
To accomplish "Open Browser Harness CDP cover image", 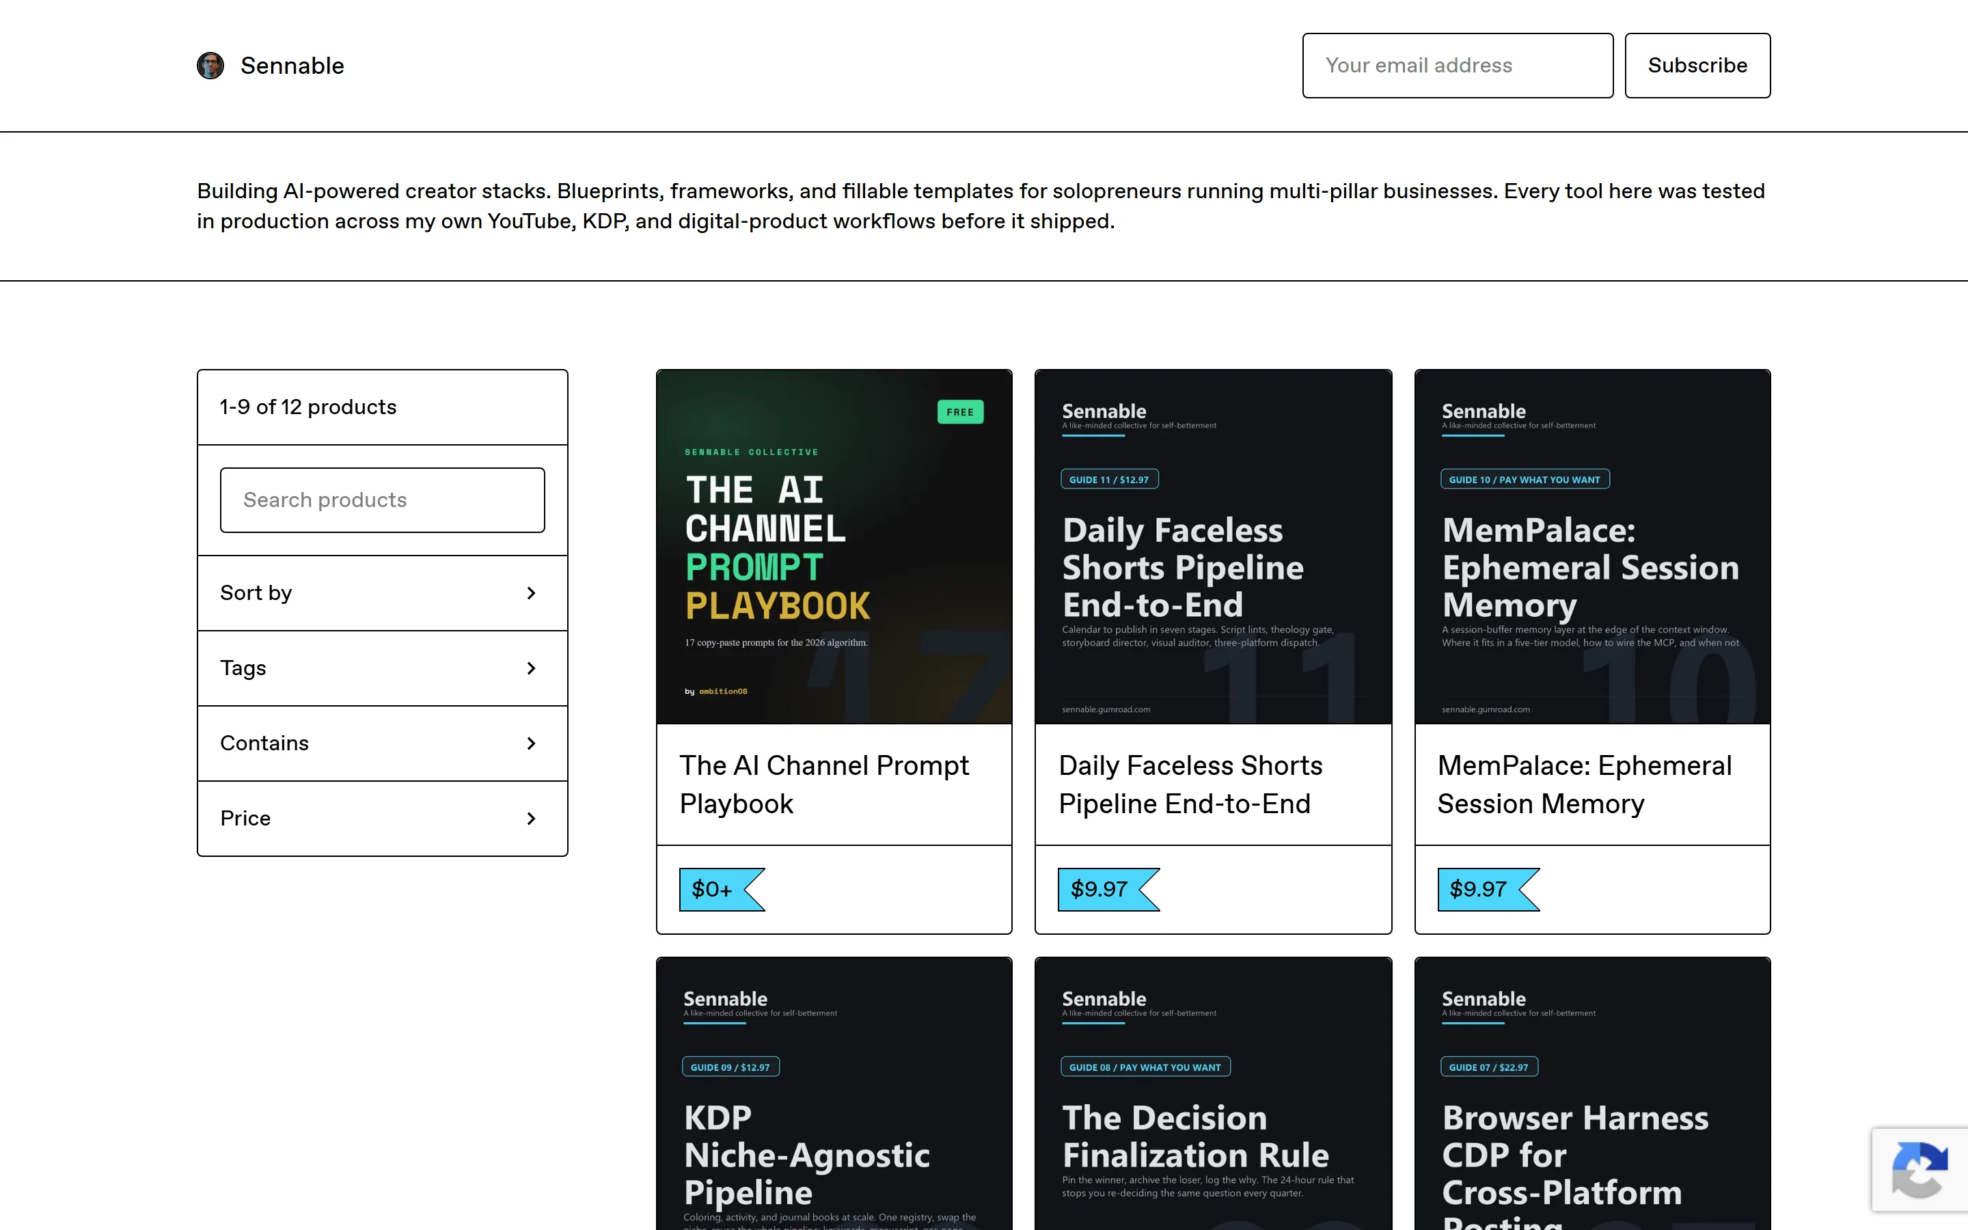I will [x=1592, y=1093].
